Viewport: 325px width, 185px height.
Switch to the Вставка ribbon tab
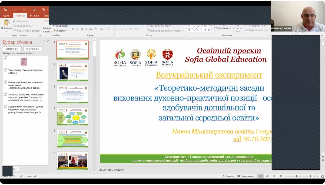[x=34, y=16]
